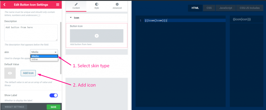Open the CSS/JS Includes tab
The height and width of the screenshot is (110, 266).
(x=250, y=8)
